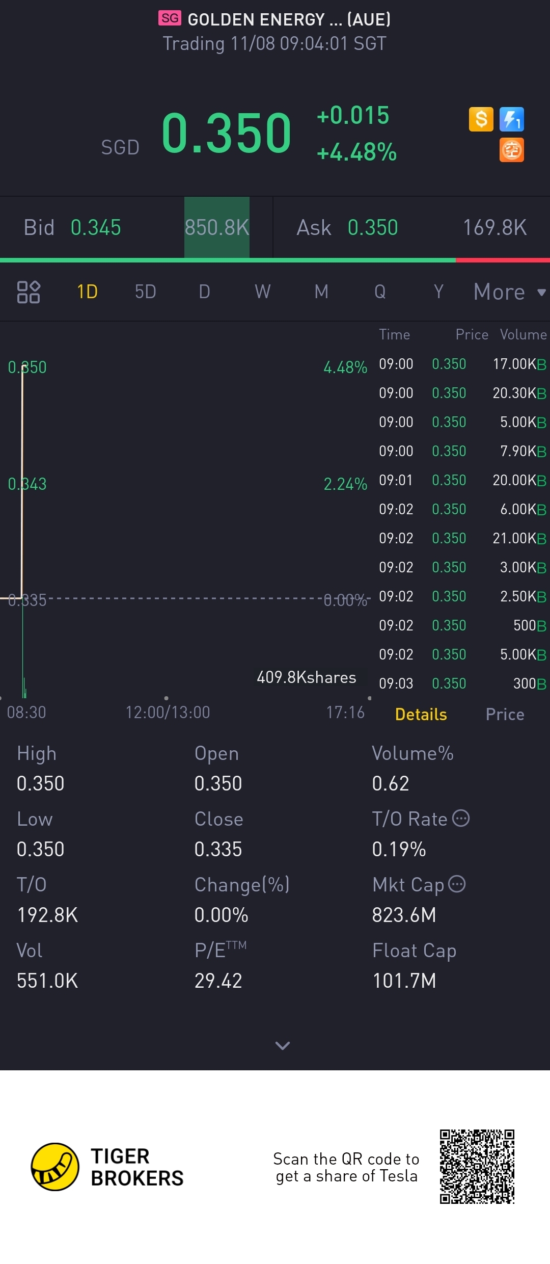Select the 1D chart tab
Image resolution: width=550 pixels, height=1264 pixels.
87,292
